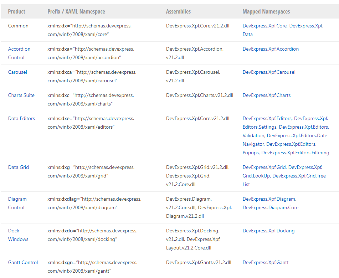Click the DevExpress.Xpf.Accordion namespace link
The height and width of the screenshot is (278, 339).
[271, 49]
